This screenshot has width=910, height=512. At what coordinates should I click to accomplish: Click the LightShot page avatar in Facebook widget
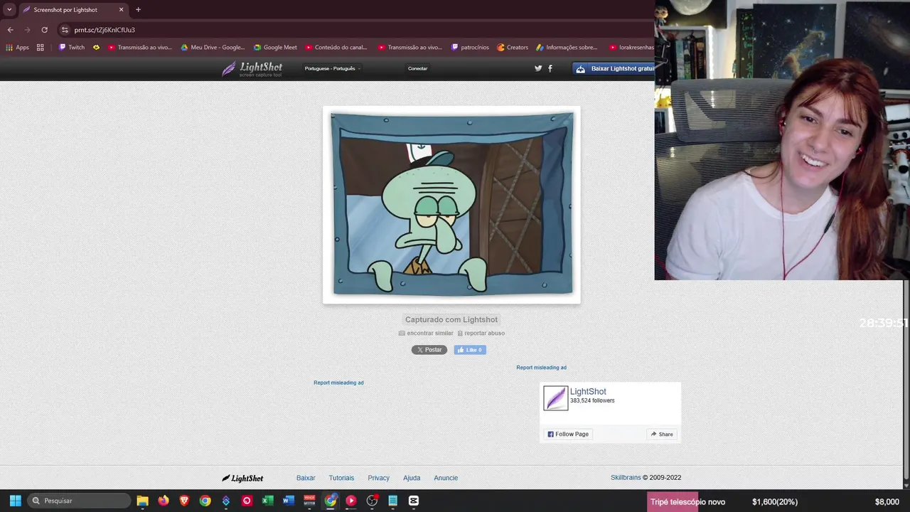pos(556,398)
